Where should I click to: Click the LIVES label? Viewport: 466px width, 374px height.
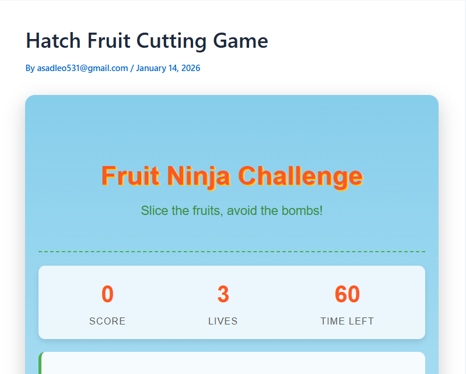pos(223,321)
